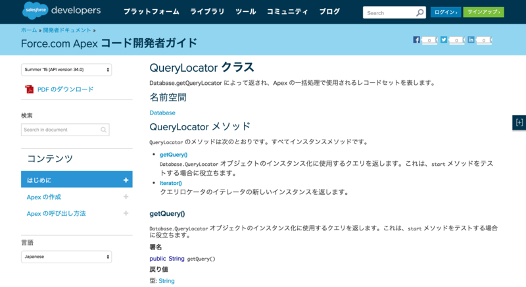Screen dimensions: 526x287
Task: Click the 署名 label
Action: (x=156, y=248)
